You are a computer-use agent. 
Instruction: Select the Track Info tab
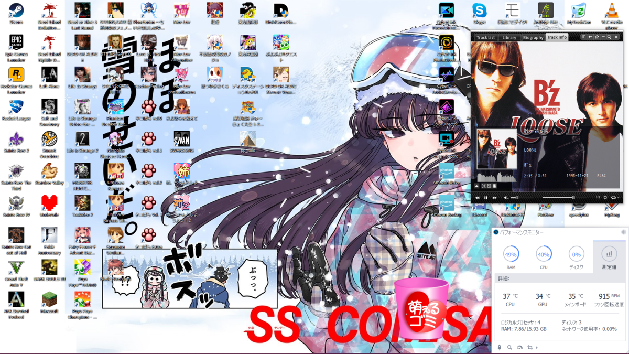(x=557, y=37)
